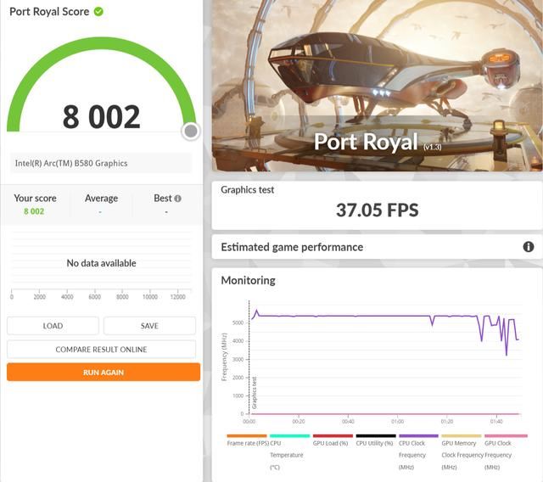Expand the Estimated game performance panel

(377, 247)
